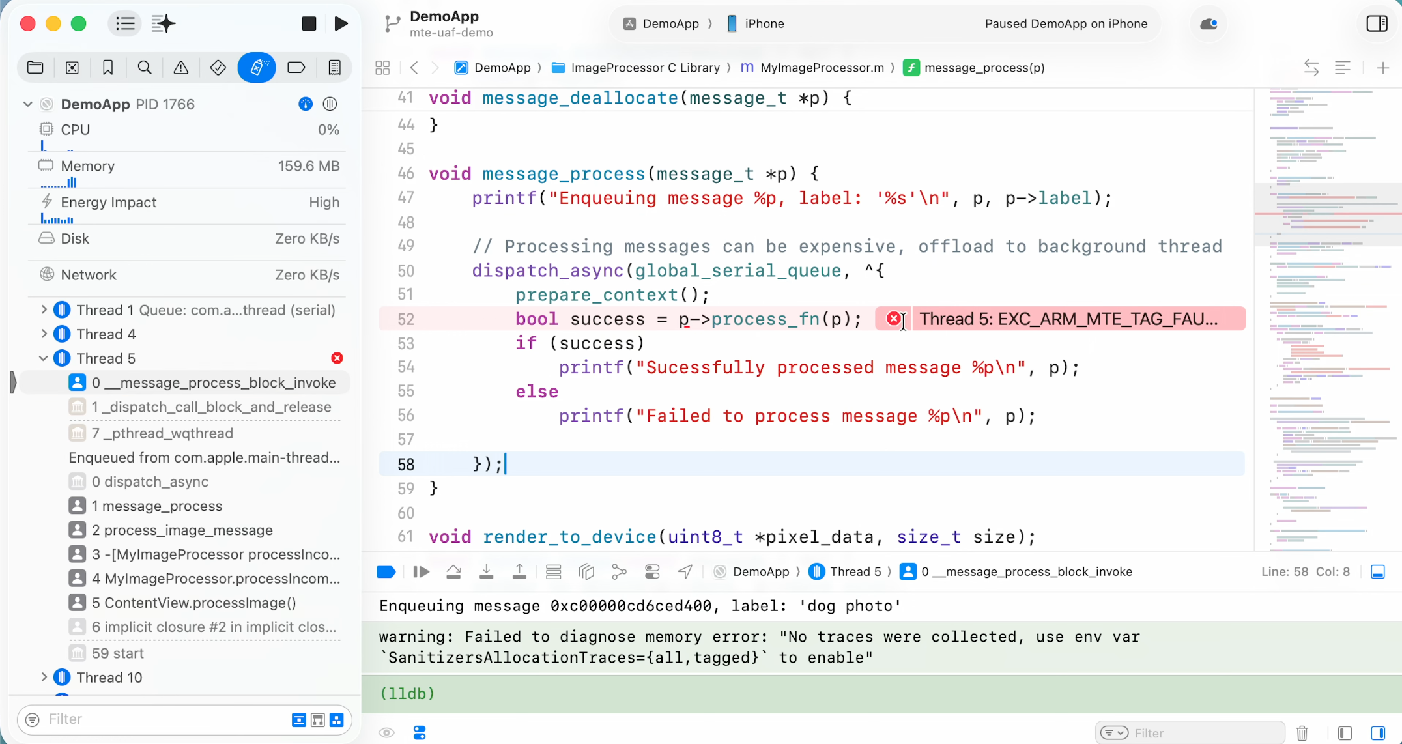Select MyImageProcessor.m breadcrumb
This screenshot has width=1402, height=744.
812,68
